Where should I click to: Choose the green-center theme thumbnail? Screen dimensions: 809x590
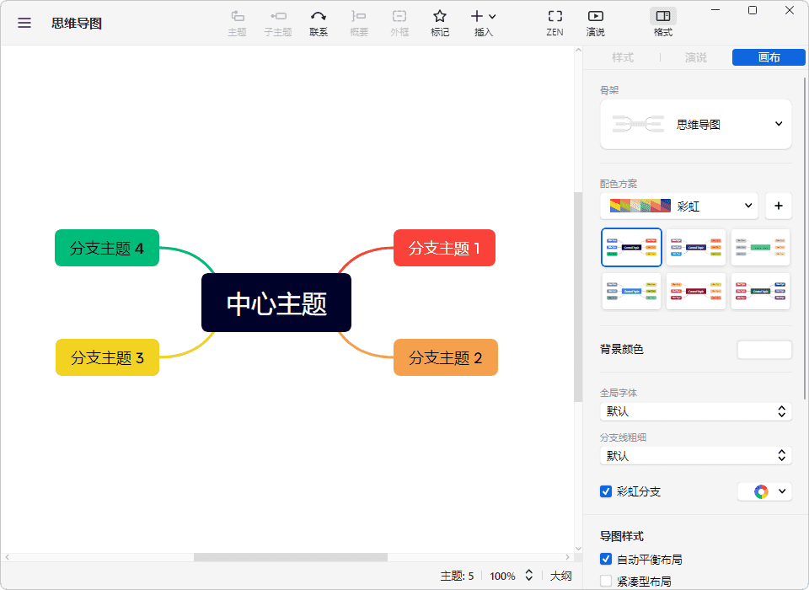pyautogui.click(x=760, y=247)
